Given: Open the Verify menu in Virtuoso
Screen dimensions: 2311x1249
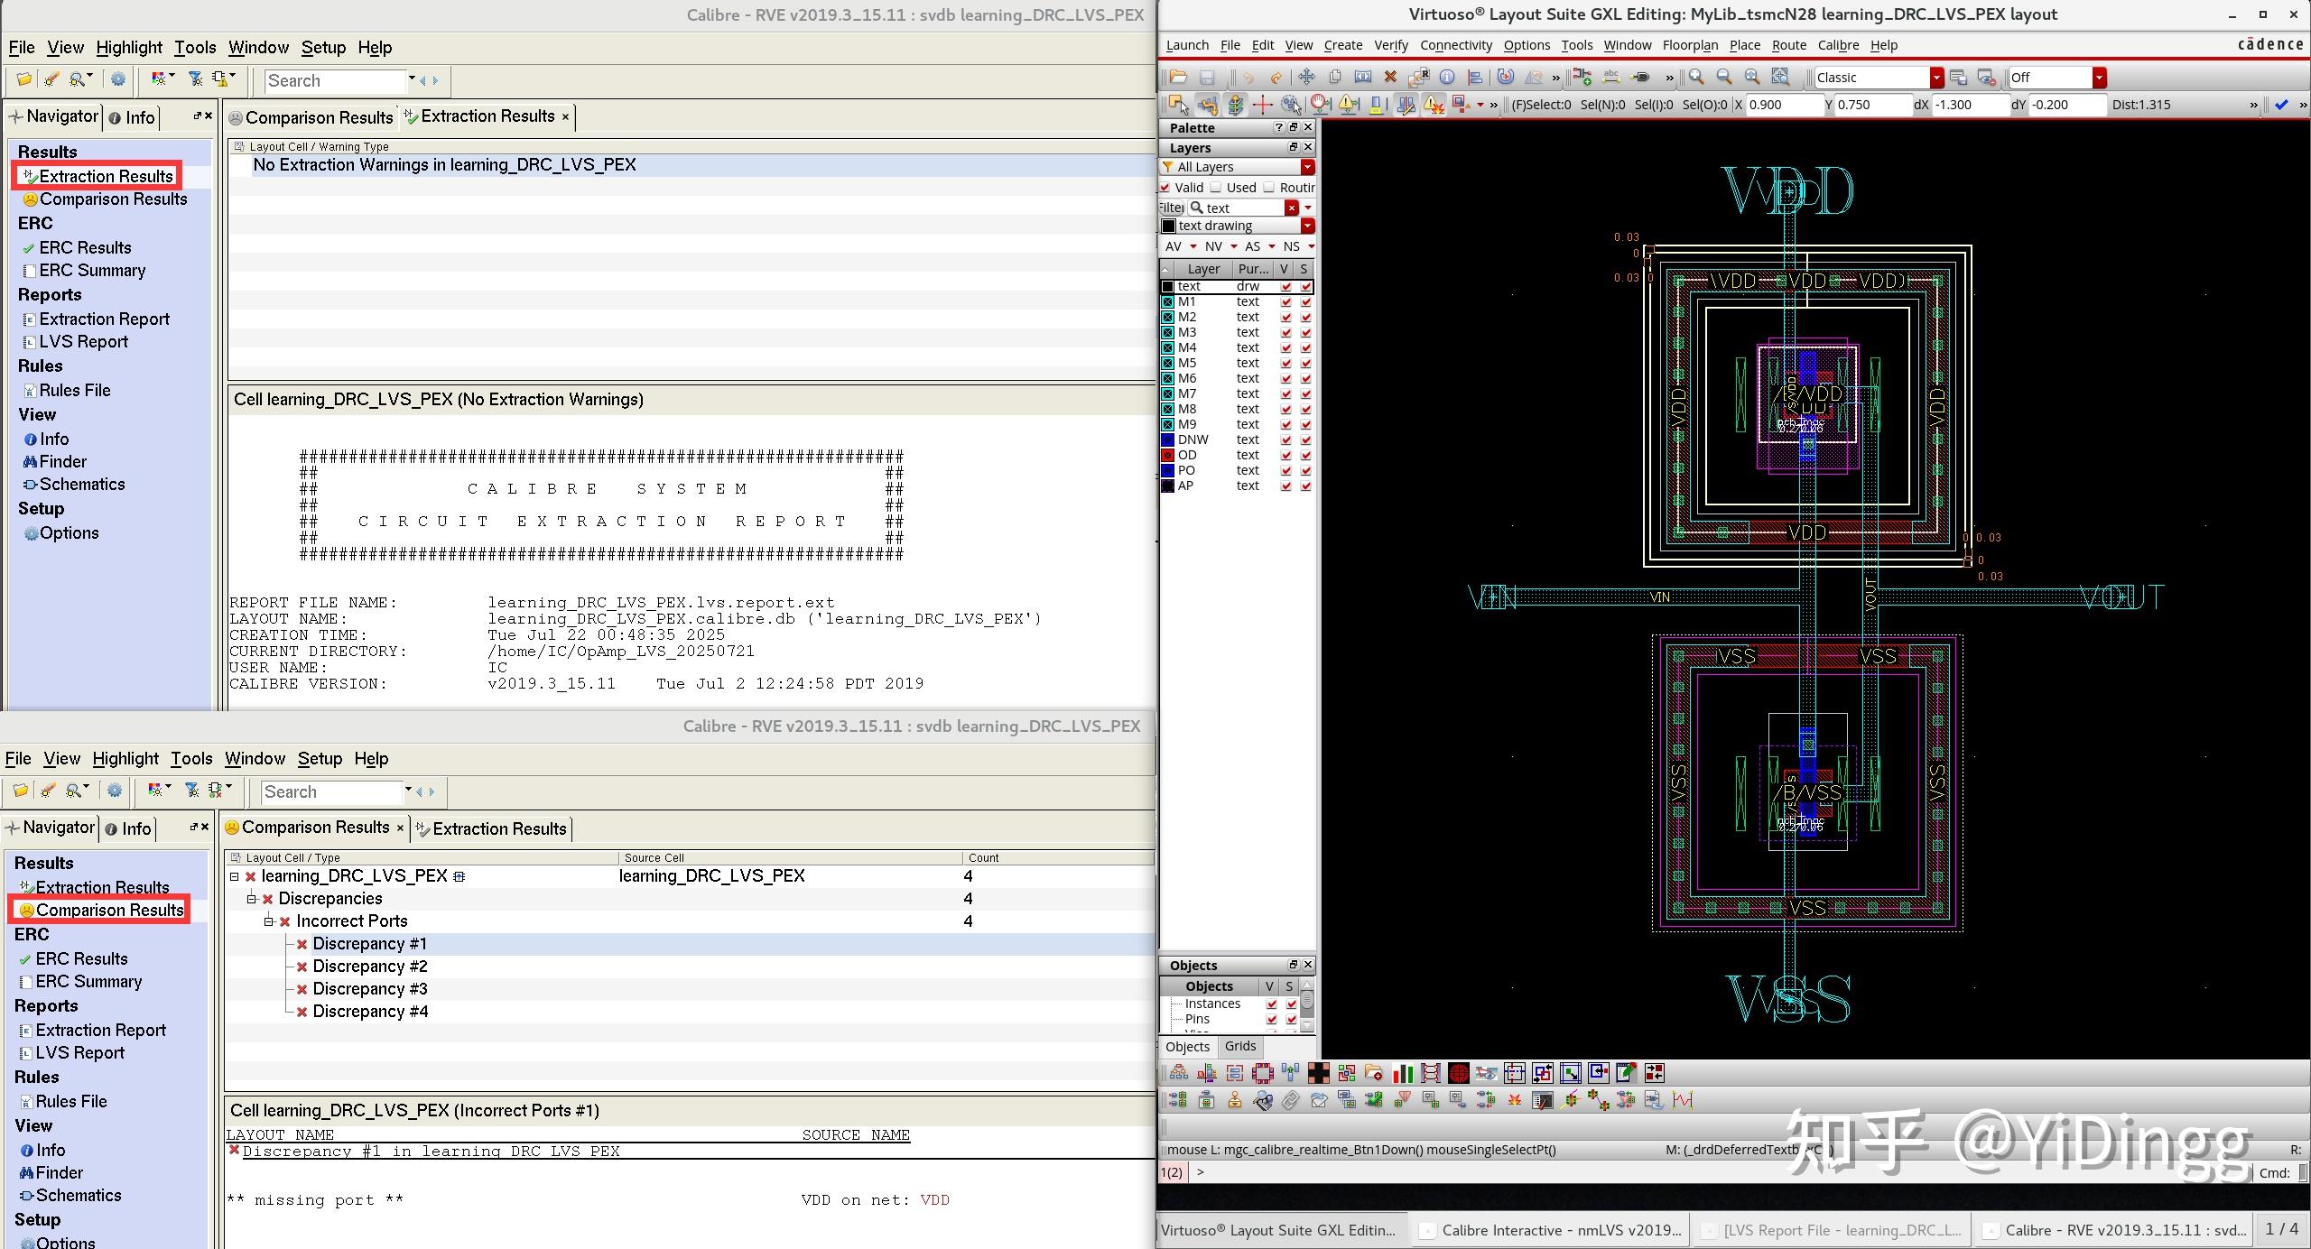Looking at the screenshot, I should coord(1390,44).
